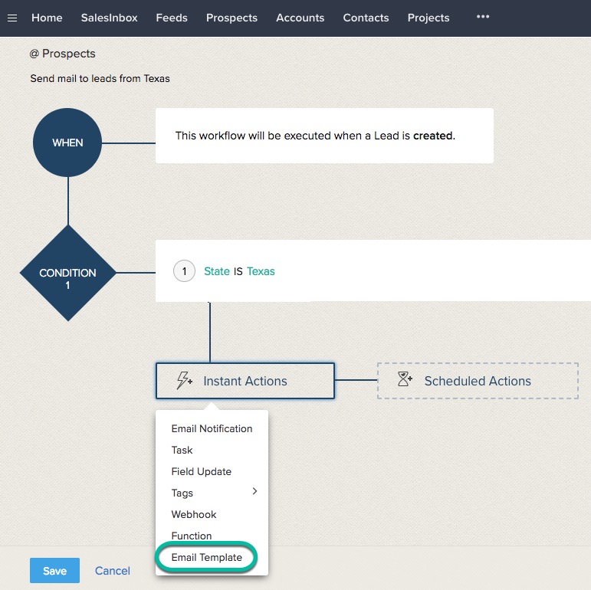Open the hamburger menu icon

(x=12, y=18)
